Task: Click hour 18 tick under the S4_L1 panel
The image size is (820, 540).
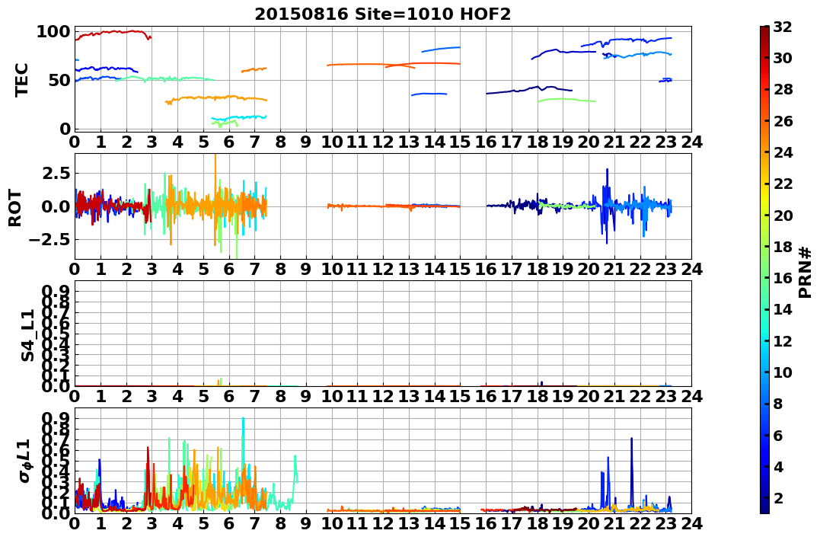Action: click(537, 396)
